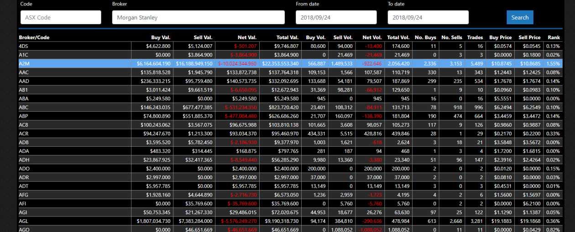Select the AGL stock row
This screenshot has width=575, height=232.
coord(23,221)
